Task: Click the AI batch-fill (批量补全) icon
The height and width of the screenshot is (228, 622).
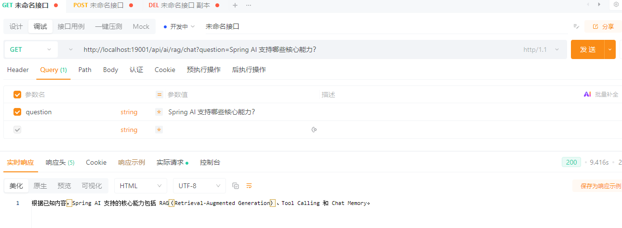Action: coord(587,95)
